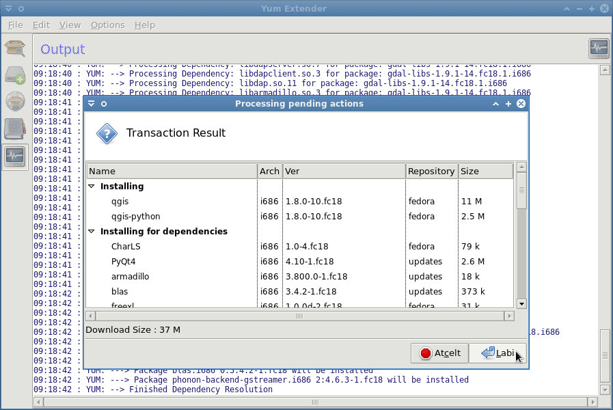Click version 3.800.0-1.fc18 cell
The height and width of the screenshot is (410, 613).
tap(316, 277)
